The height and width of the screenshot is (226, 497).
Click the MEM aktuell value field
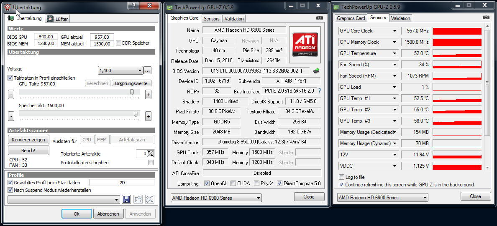[x=102, y=44]
